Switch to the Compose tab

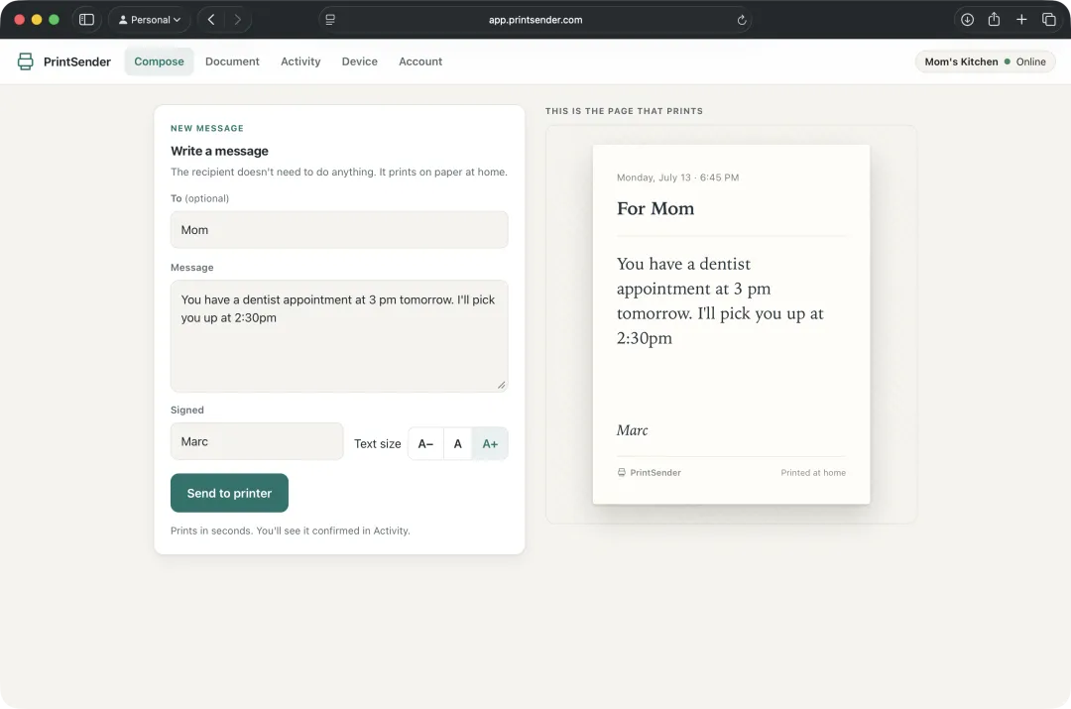click(159, 61)
